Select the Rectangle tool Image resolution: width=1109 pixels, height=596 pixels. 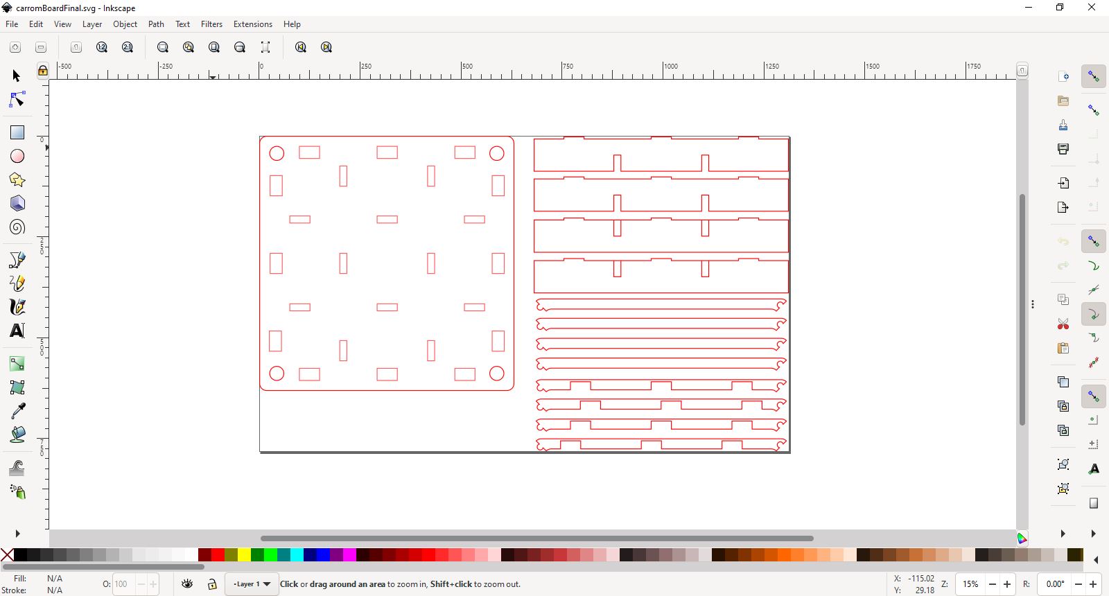click(17, 132)
